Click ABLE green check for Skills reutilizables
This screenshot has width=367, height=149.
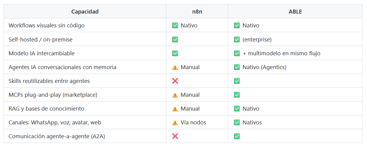[x=237, y=81]
